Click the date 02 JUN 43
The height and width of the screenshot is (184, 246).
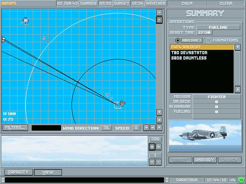68,3
